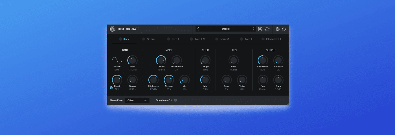Open the settings gear

pyautogui.click(x=278, y=29)
